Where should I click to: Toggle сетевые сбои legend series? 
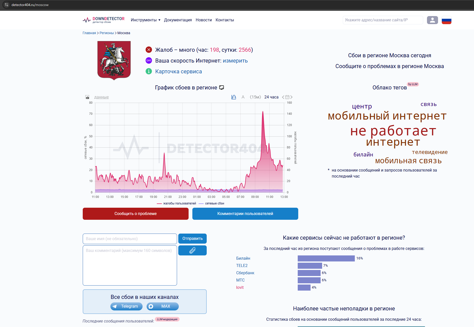click(x=211, y=203)
